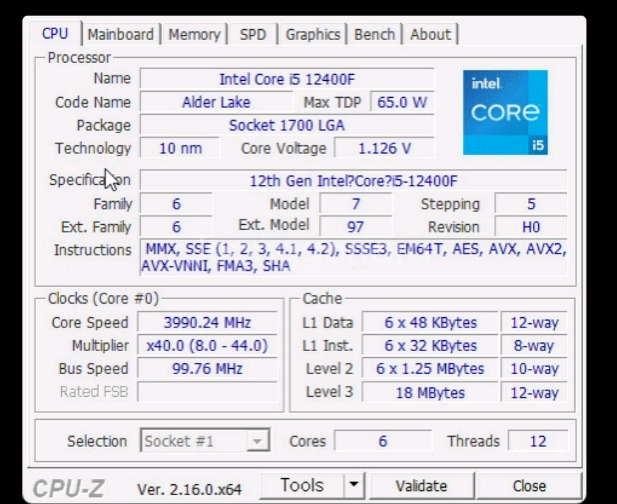Click the Tools button
This screenshot has width=617, height=504.
302,485
